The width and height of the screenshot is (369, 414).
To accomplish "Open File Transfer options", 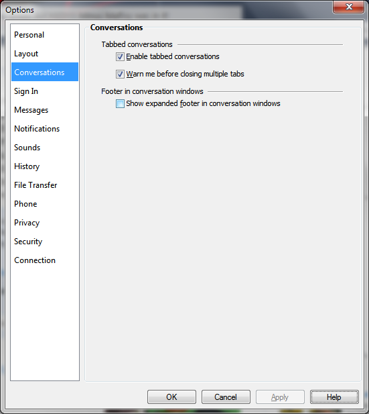I will pos(45,185).
